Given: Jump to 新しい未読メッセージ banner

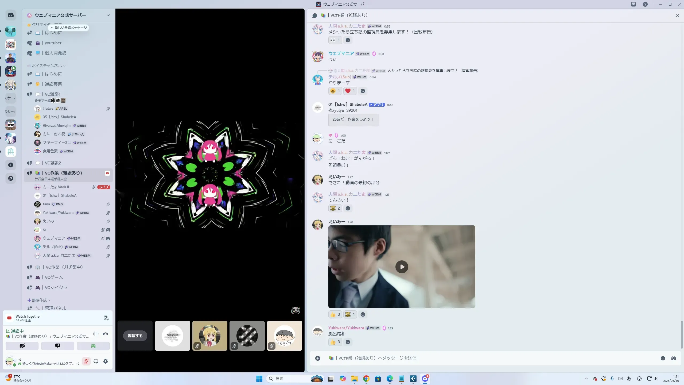Looking at the screenshot, I should point(69,28).
